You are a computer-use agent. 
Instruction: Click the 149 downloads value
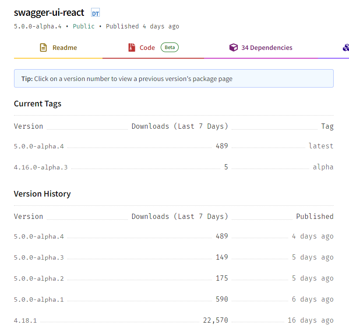[222, 257]
